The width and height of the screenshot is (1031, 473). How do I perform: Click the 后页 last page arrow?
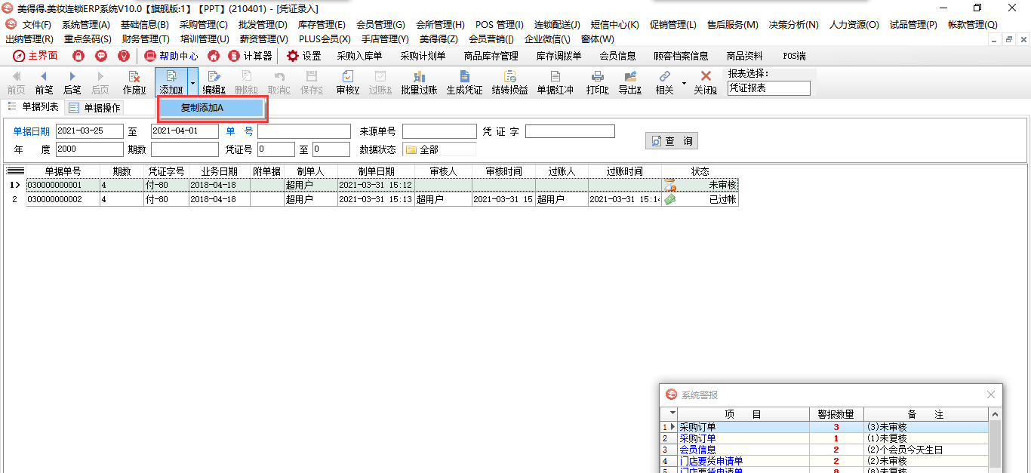[100, 82]
